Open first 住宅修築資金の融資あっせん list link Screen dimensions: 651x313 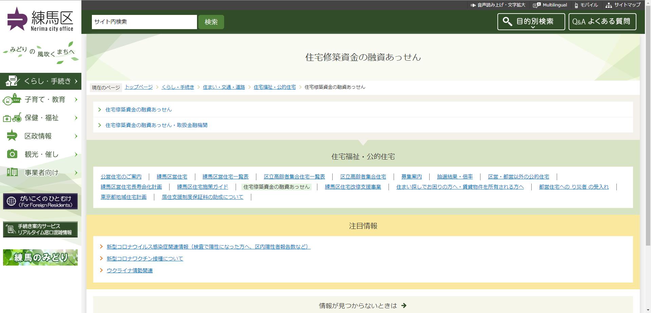(x=139, y=109)
